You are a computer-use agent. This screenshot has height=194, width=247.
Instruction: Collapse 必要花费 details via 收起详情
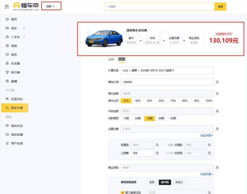click(207, 136)
